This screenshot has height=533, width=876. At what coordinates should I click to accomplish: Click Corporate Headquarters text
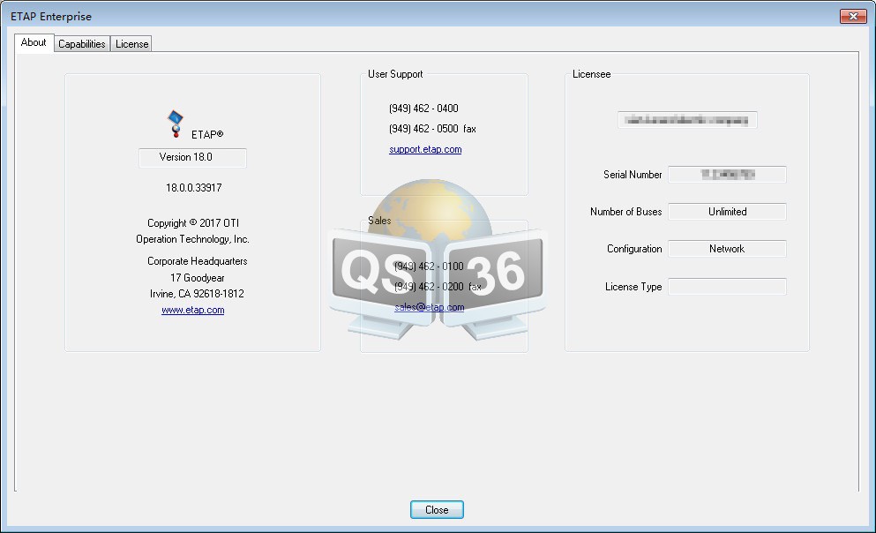(x=198, y=261)
